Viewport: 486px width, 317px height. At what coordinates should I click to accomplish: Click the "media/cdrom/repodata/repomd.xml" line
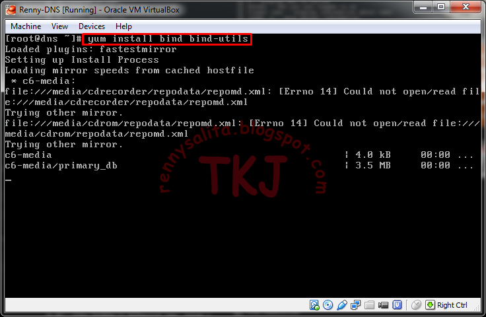(x=96, y=134)
